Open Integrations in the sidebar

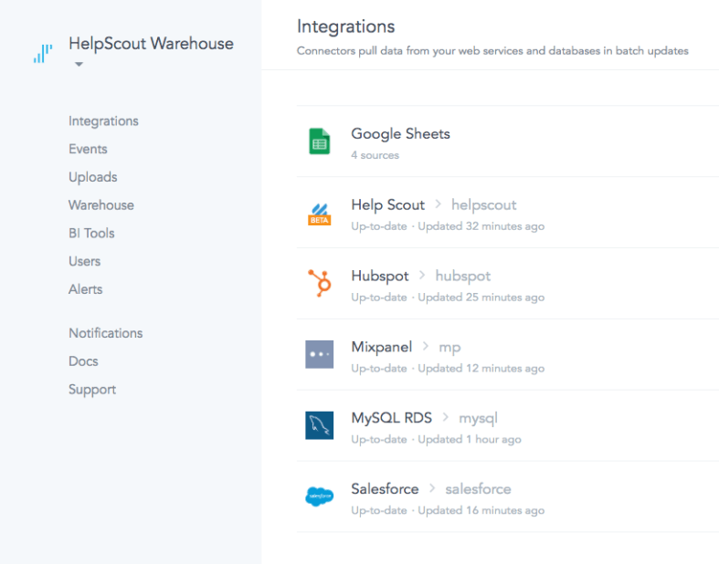(x=103, y=121)
